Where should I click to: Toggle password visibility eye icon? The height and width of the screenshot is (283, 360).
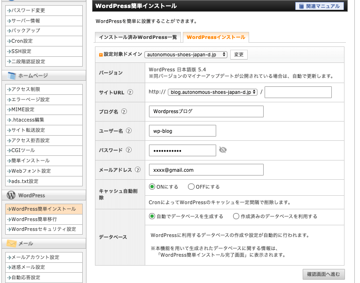223,150
